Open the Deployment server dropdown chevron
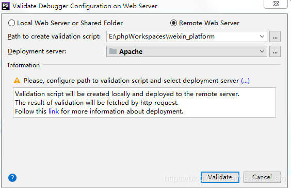This screenshot has height=188, width=291. point(262,51)
